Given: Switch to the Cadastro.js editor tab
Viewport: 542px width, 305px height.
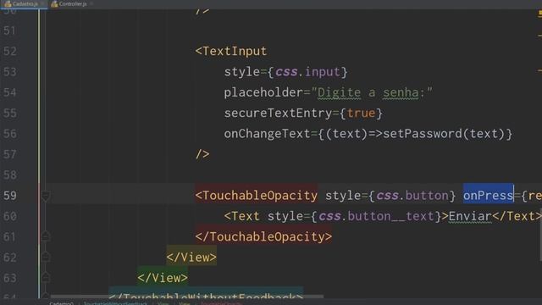Looking at the screenshot, I should click(24, 4).
